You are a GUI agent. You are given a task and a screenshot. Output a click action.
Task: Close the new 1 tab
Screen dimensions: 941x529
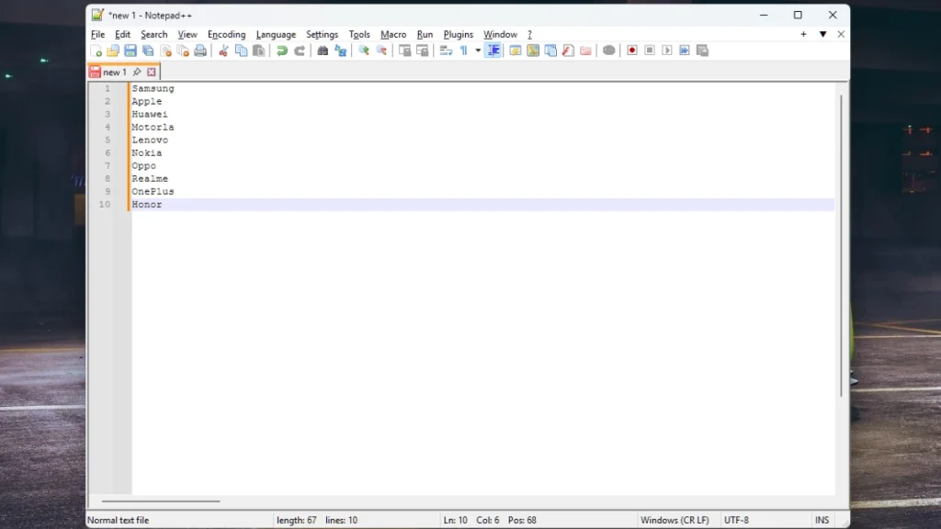pyautogui.click(x=152, y=72)
